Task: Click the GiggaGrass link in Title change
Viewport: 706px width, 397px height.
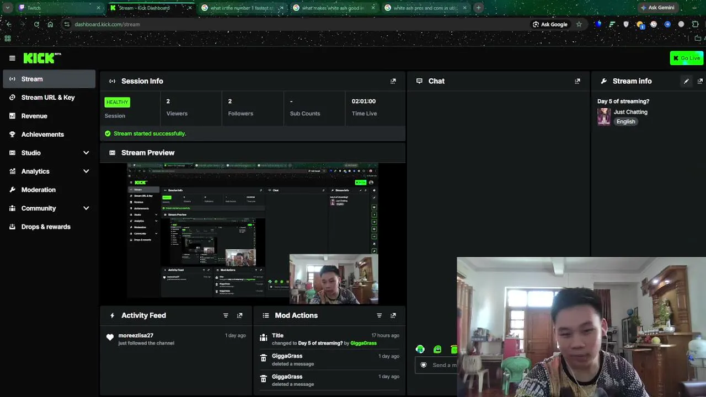Action: click(x=363, y=343)
